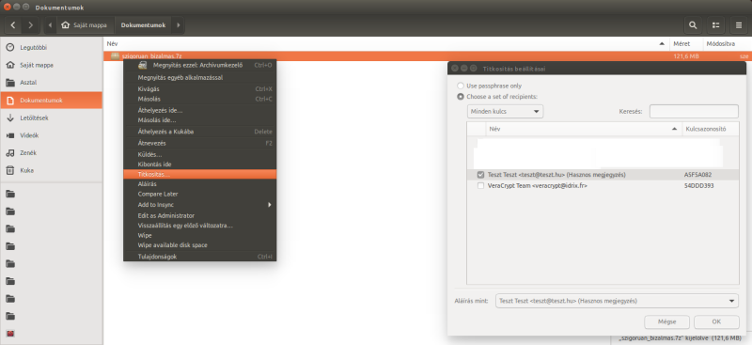The image size is (752, 345).
Task: Open Asztal folder in the sidebar
Action: click(x=52, y=83)
